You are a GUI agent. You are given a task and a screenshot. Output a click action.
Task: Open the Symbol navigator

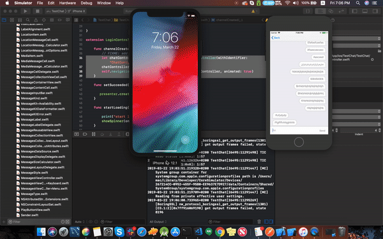pyautogui.click(x=20, y=20)
